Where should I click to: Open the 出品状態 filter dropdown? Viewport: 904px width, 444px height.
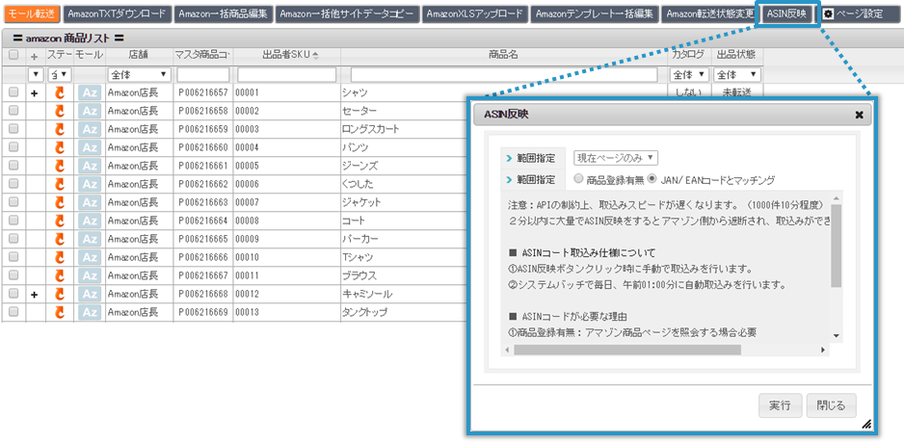pos(737,75)
